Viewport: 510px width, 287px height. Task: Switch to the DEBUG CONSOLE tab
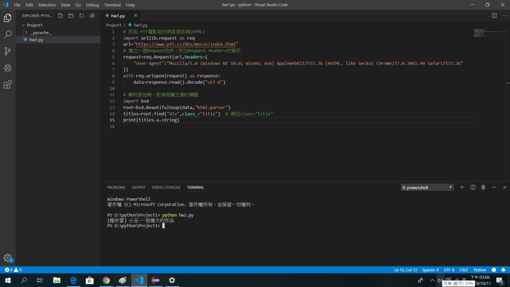166,187
